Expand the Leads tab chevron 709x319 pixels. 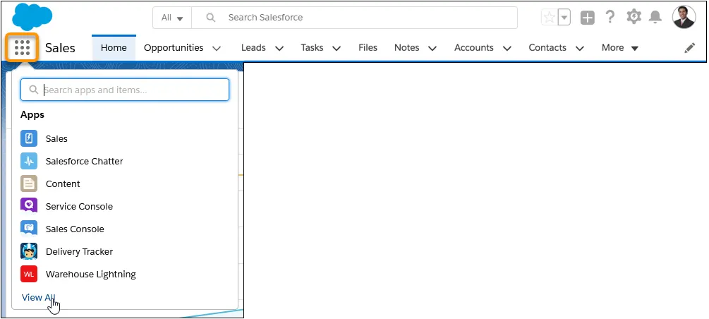pos(279,48)
